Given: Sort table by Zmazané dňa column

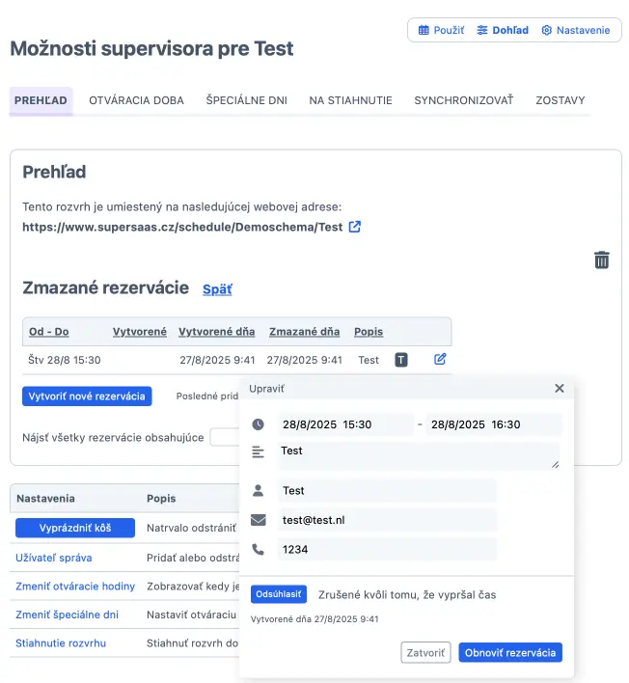Looking at the screenshot, I should (x=305, y=332).
